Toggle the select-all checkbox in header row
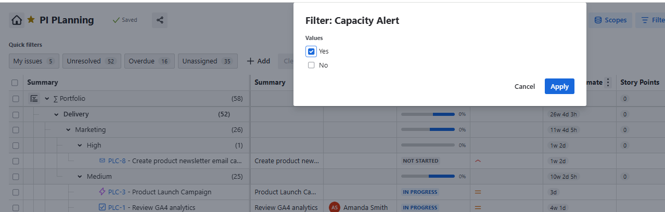Image resolution: width=665 pixels, height=212 pixels. pos(15,83)
